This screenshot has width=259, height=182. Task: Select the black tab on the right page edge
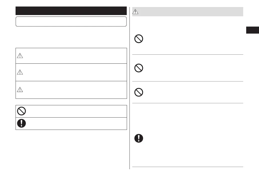252,30
